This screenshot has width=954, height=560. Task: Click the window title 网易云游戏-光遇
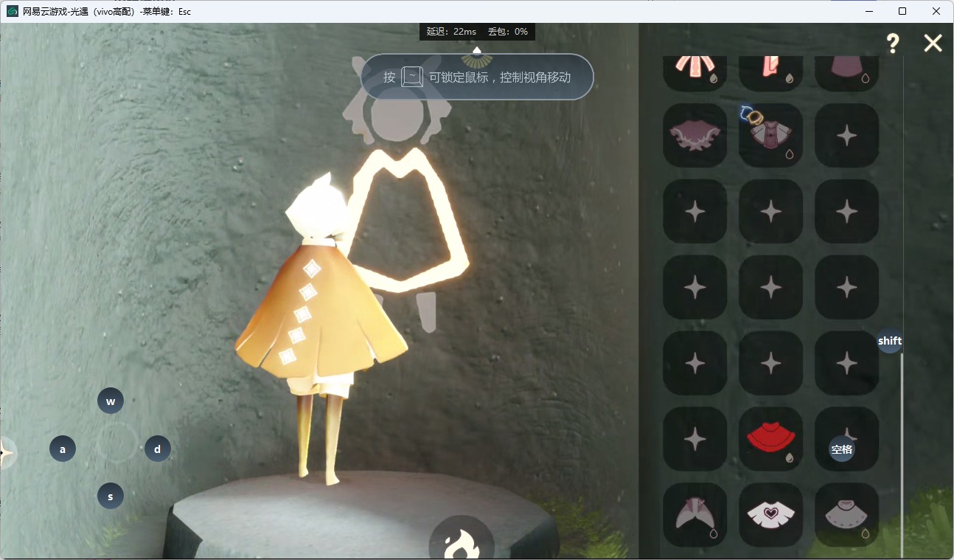pyautogui.click(x=55, y=11)
